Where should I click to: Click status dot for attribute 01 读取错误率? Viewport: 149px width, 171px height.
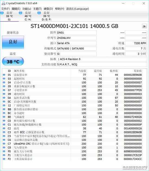pos(4,75)
